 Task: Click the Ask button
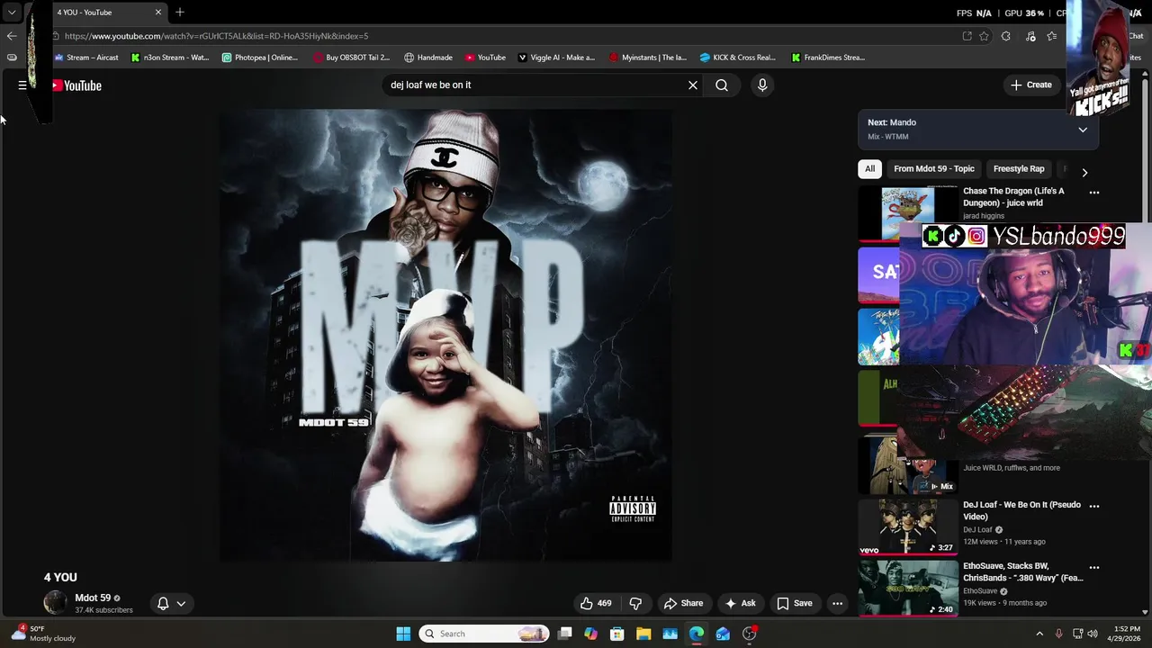(x=740, y=603)
